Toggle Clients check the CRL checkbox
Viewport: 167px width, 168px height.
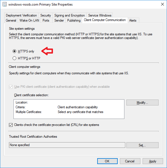click(11, 125)
